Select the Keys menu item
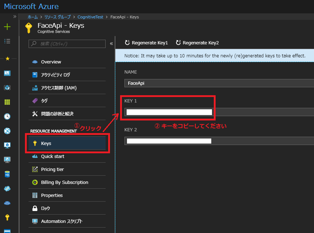Viewport: 314px width, 233px height. pos(67,143)
